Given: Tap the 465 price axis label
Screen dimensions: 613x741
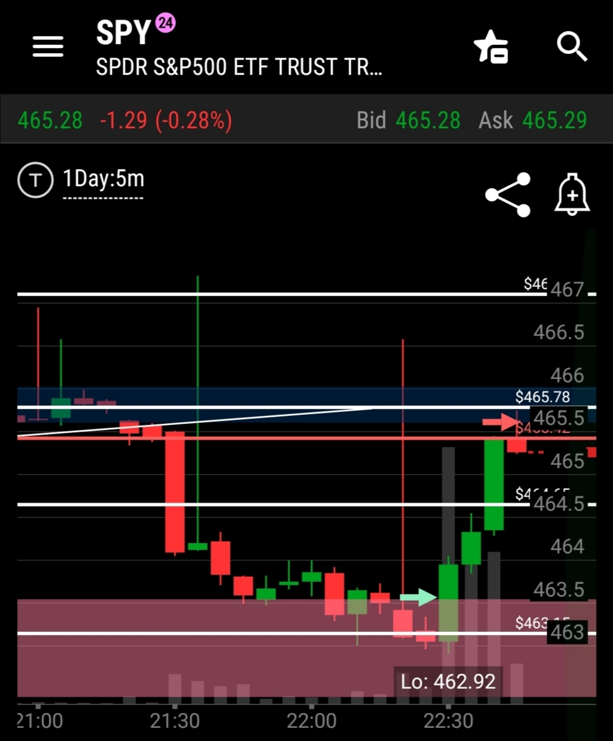Looking at the screenshot, I should coord(567,461).
